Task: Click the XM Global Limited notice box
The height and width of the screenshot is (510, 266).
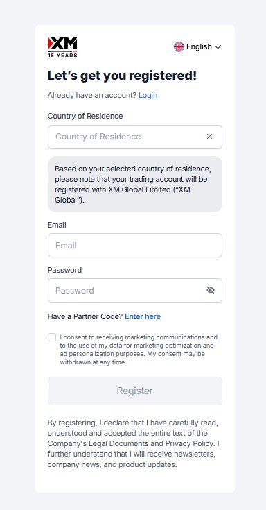Action: tap(135, 185)
